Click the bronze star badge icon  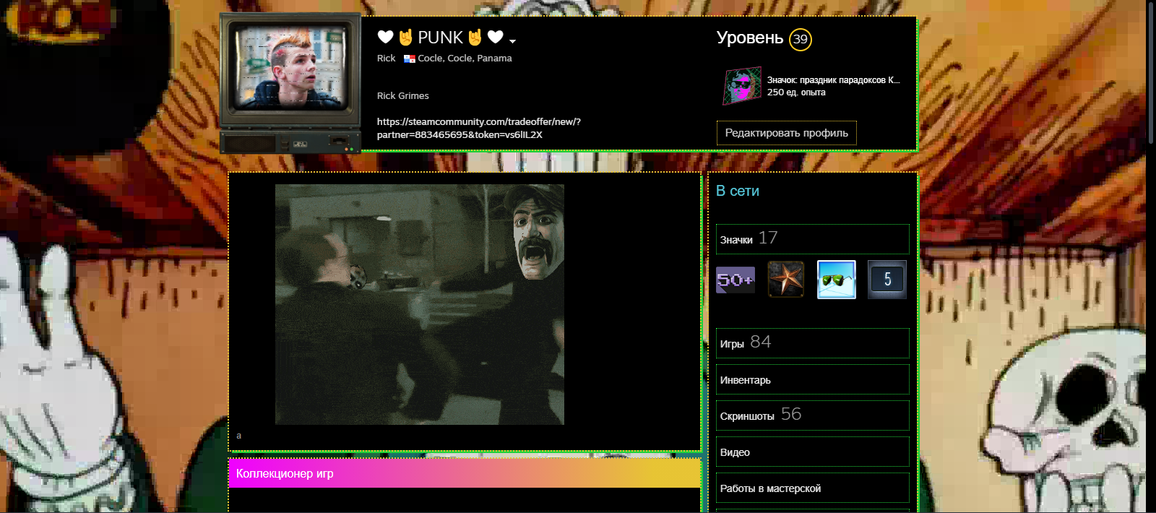[x=786, y=280]
